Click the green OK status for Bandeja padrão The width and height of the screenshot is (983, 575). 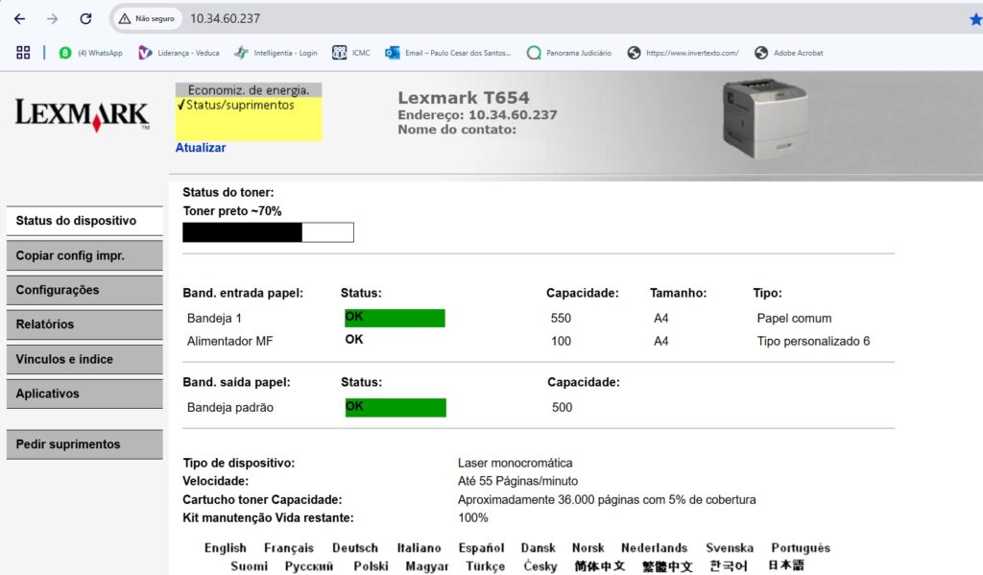click(x=396, y=408)
